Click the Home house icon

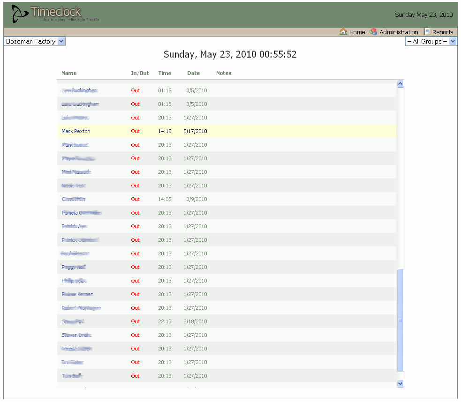343,31
